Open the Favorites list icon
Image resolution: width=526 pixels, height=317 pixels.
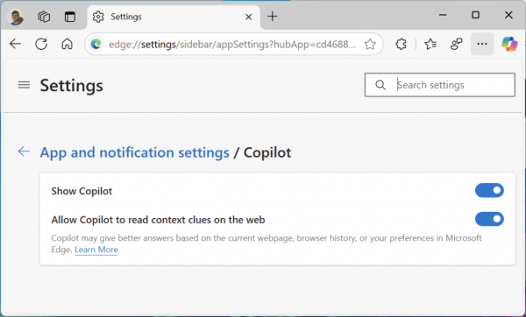pyautogui.click(x=430, y=44)
